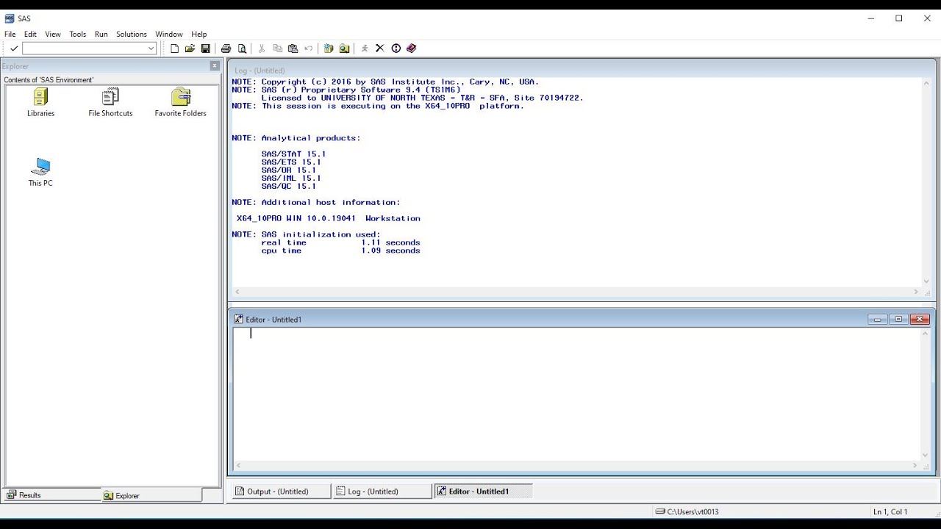The width and height of the screenshot is (941, 529).
Task: Expand the command bar dropdown arrow
Action: pos(151,48)
